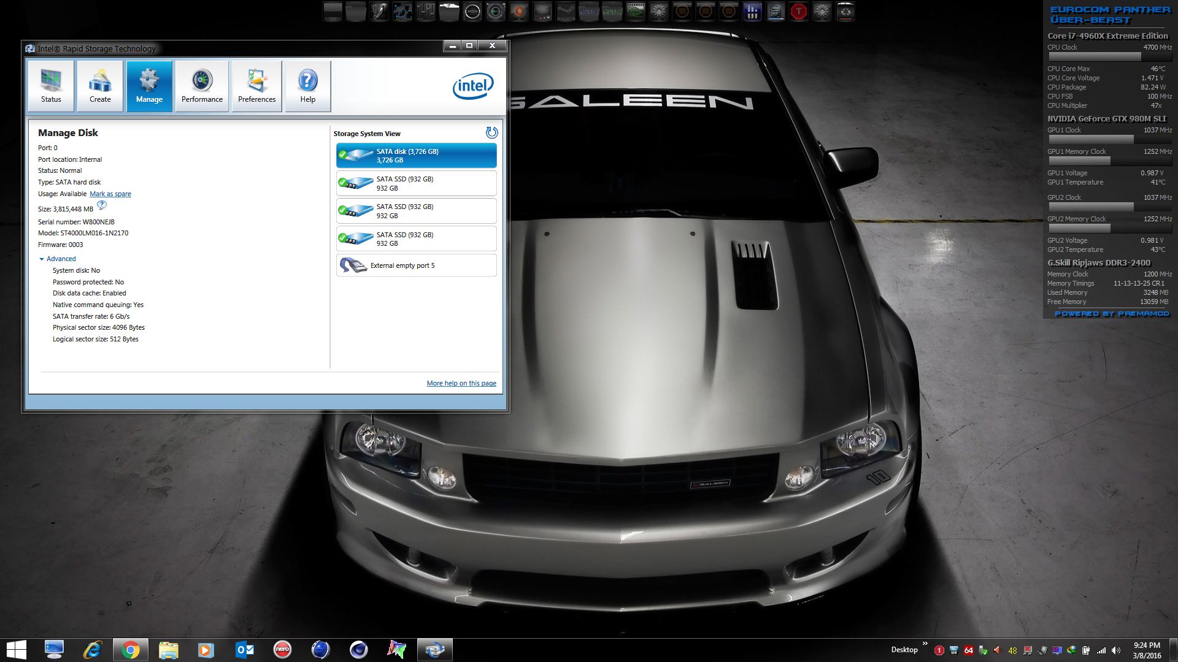Click the size help info icon

pos(102,205)
